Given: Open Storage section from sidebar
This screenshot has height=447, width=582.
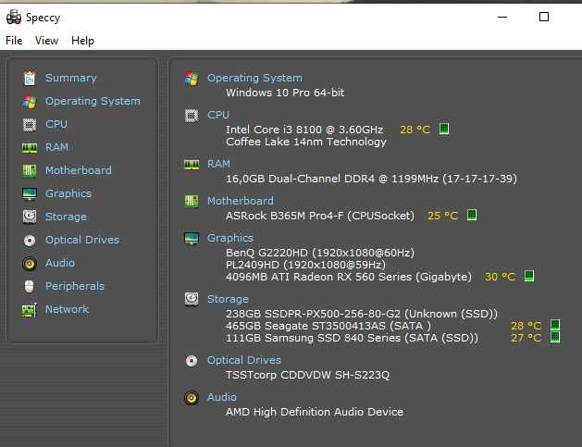Looking at the screenshot, I should (66, 217).
